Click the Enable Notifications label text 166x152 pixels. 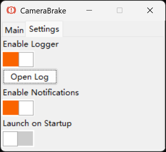(41, 92)
